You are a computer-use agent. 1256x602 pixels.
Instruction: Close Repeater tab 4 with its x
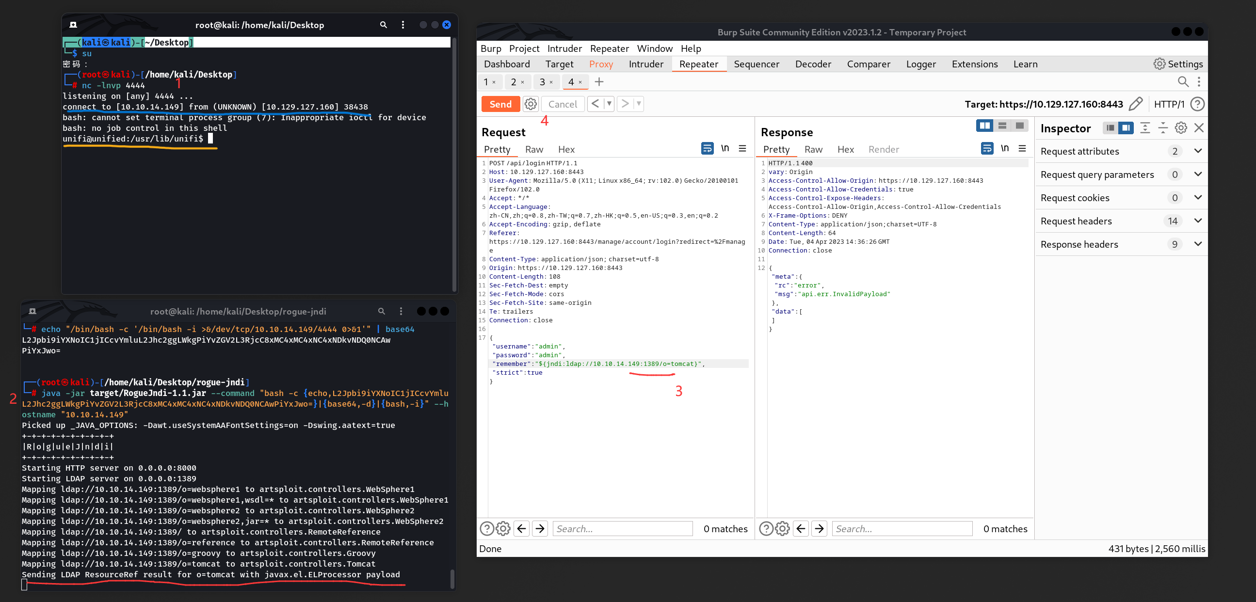580,82
